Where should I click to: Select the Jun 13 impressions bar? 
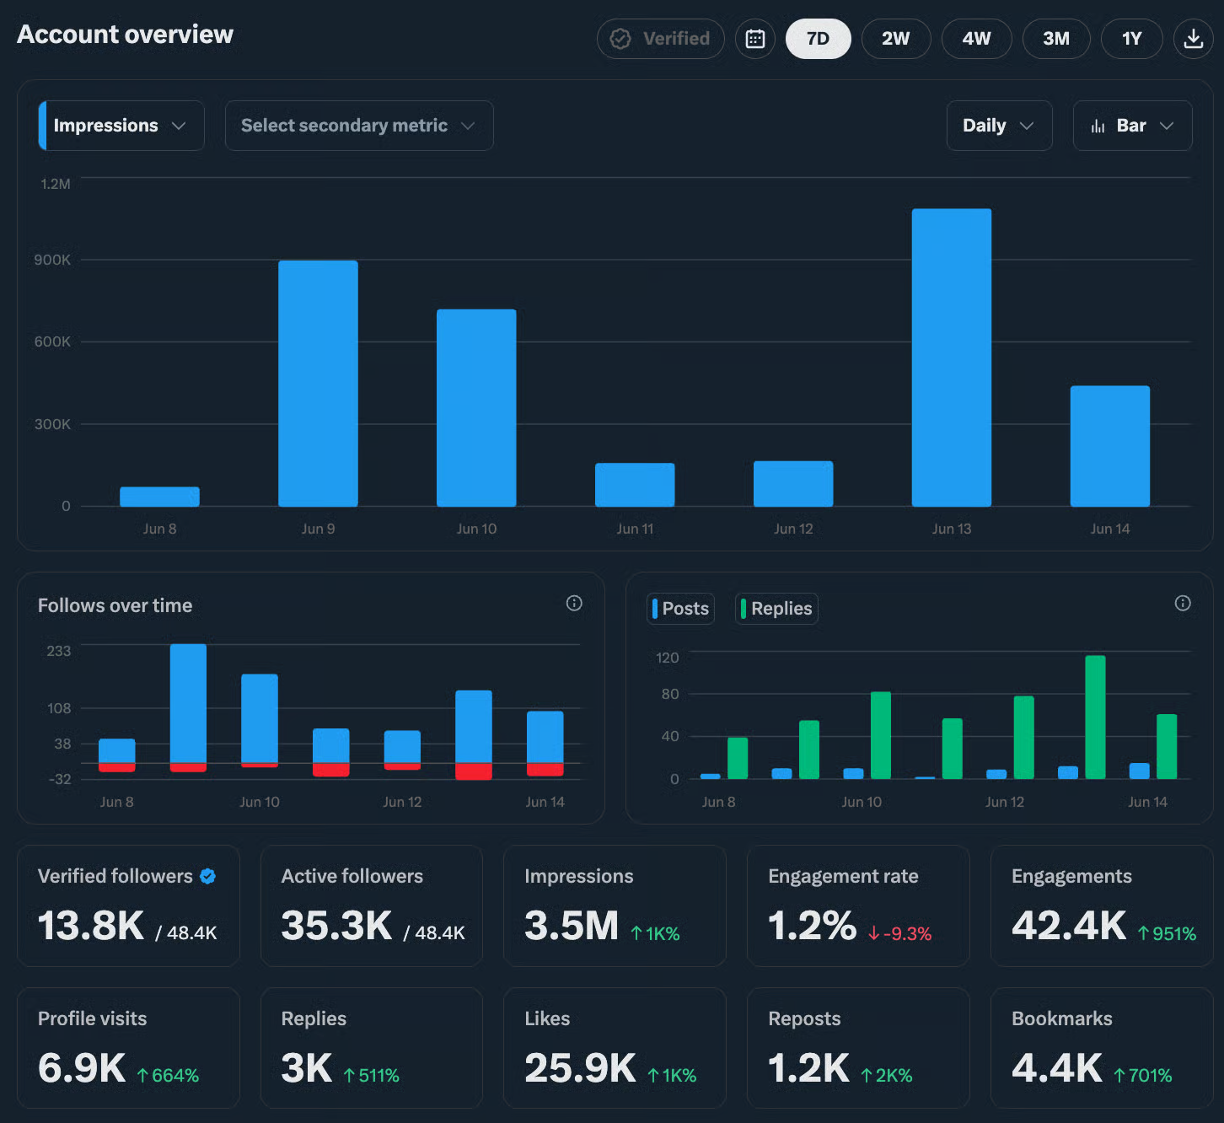(x=952, y=357)
